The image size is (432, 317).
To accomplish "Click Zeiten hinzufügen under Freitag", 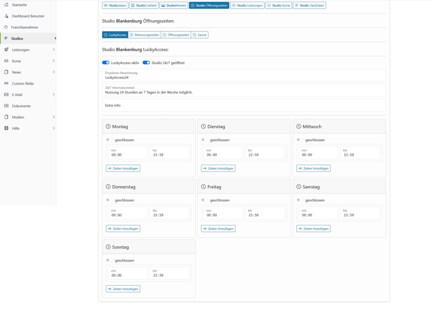I will (x=218, y=229).
